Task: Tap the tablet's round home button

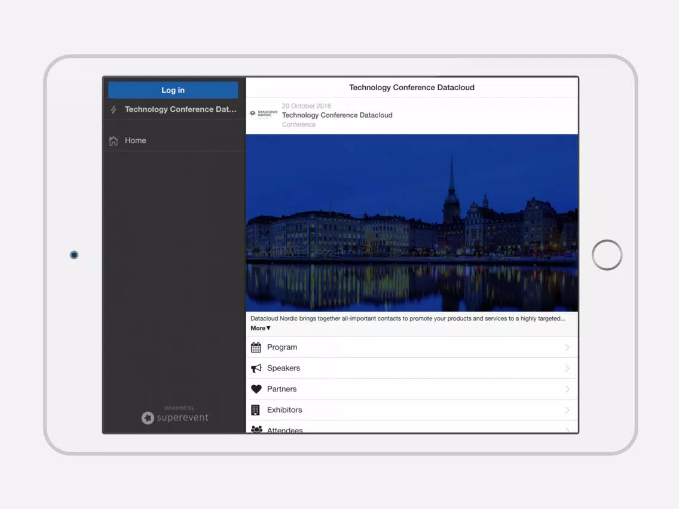Action: (x=607, y=255)
